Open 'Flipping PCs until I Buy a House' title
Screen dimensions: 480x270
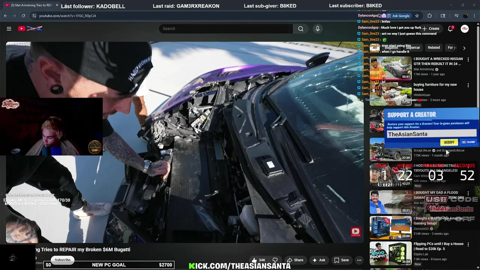[x=438, y=246]
